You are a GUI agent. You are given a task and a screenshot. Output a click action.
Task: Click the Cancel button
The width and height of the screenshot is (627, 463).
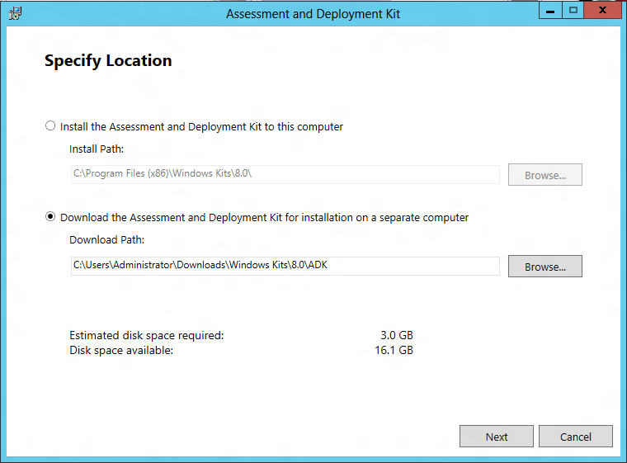(x=575, y=437)
